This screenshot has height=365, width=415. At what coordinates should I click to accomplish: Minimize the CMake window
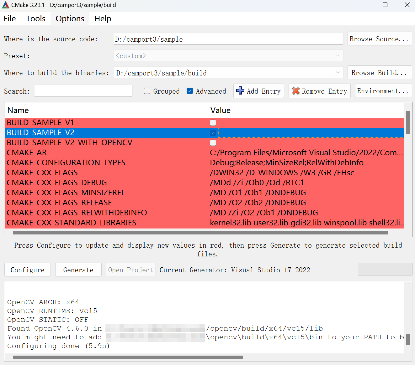coord(364,5)
